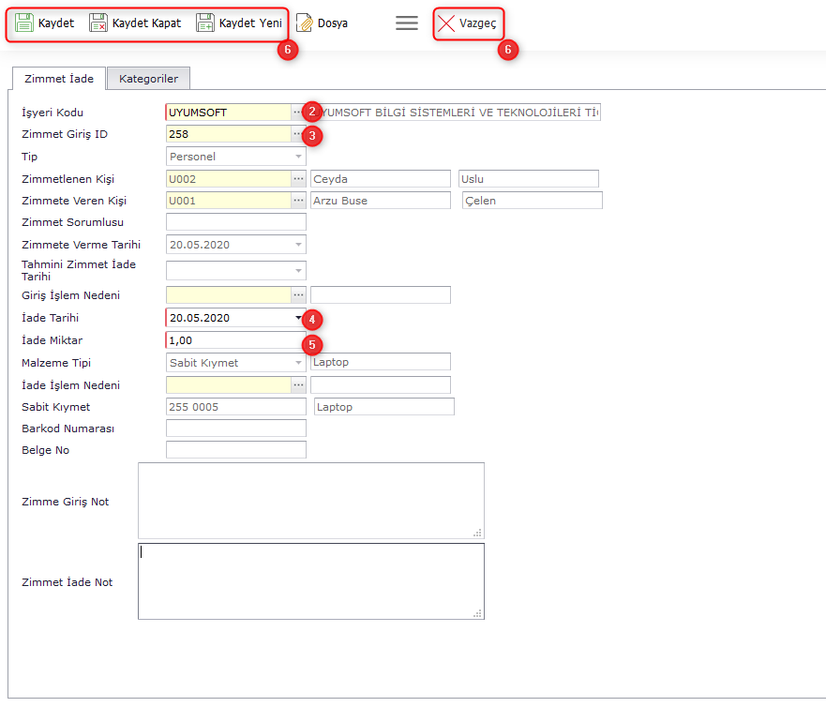Open the İade Tarihi date picker arrow
826x707 pixels.
click(x=299, y=318)
